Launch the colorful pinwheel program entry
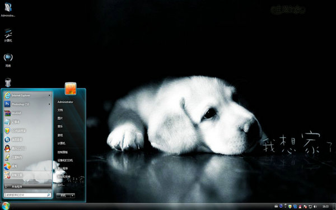The height and width of the screenshot is (210, 336). pos(27,166)
